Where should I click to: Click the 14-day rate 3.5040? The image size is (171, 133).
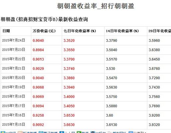111,50
